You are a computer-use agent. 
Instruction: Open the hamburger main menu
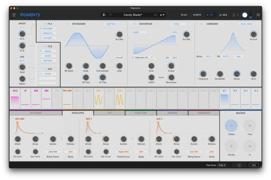coord(14,15)
